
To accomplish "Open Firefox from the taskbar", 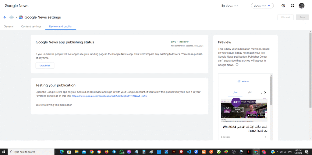I will (106, 152).
